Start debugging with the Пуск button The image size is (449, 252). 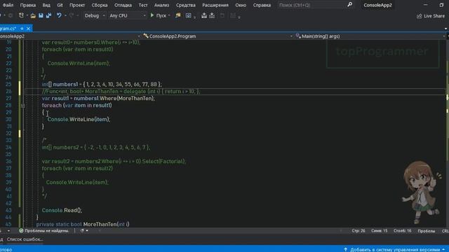point(159,15)
